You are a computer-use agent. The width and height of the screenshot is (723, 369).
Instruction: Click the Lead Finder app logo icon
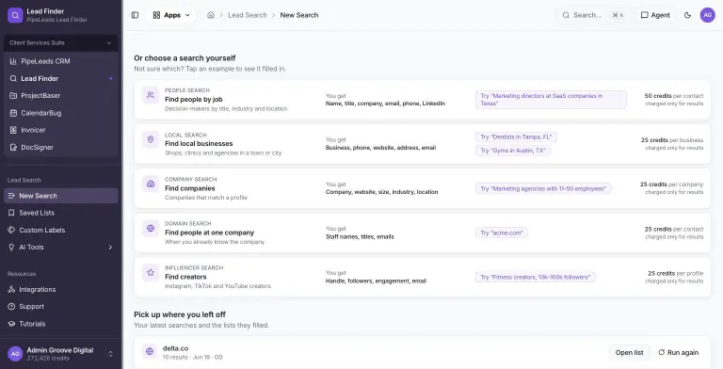click(x=15, y=15)
